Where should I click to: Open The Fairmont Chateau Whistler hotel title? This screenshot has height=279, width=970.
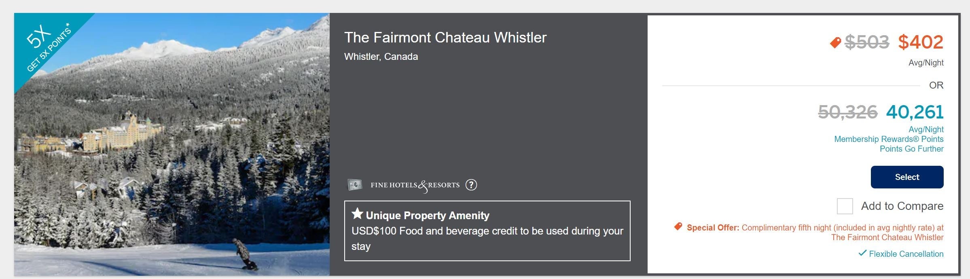tap(445, 38)
